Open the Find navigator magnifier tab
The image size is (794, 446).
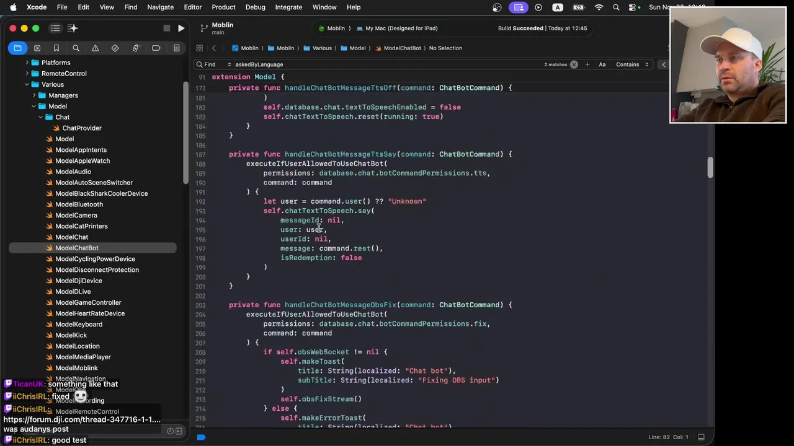coord(76,48)
